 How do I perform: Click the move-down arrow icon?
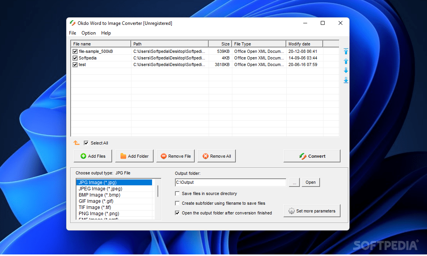click(x=346, y=70)
